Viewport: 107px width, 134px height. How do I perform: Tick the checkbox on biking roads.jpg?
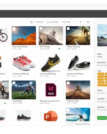coord(68,29)
